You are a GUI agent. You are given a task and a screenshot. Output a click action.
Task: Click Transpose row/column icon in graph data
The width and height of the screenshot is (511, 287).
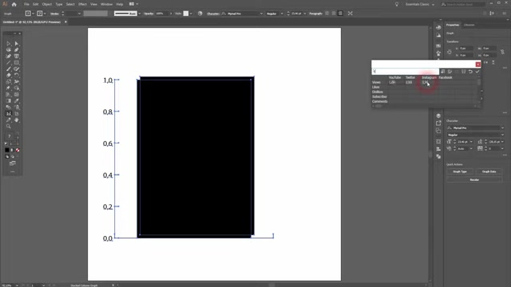450,71
